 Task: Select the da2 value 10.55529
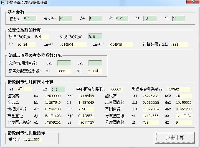coord(184,103)
